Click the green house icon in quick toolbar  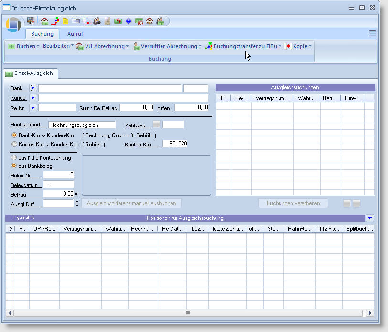tap(44, 21)
